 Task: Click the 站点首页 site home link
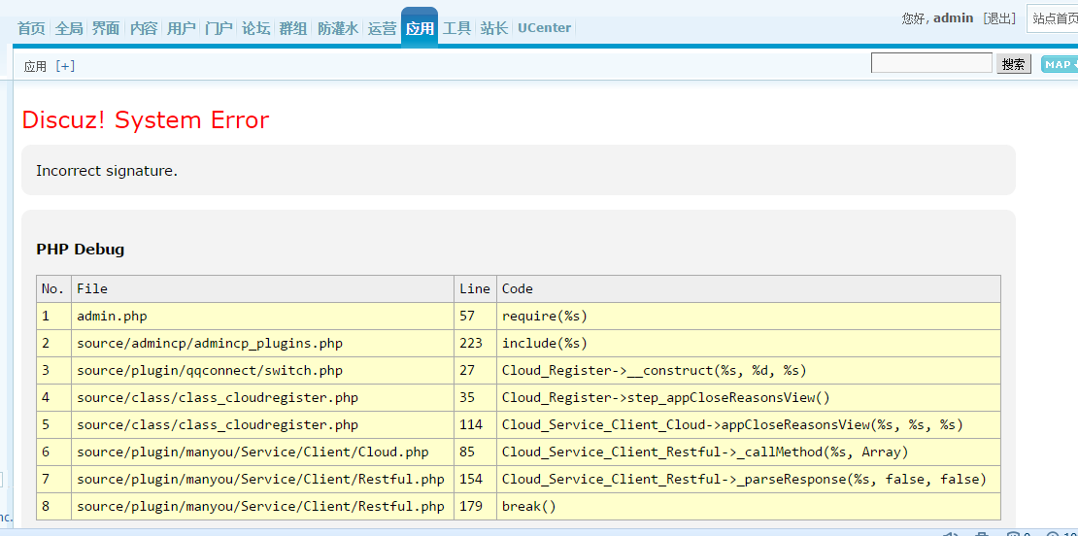[x=1055, y=18]
